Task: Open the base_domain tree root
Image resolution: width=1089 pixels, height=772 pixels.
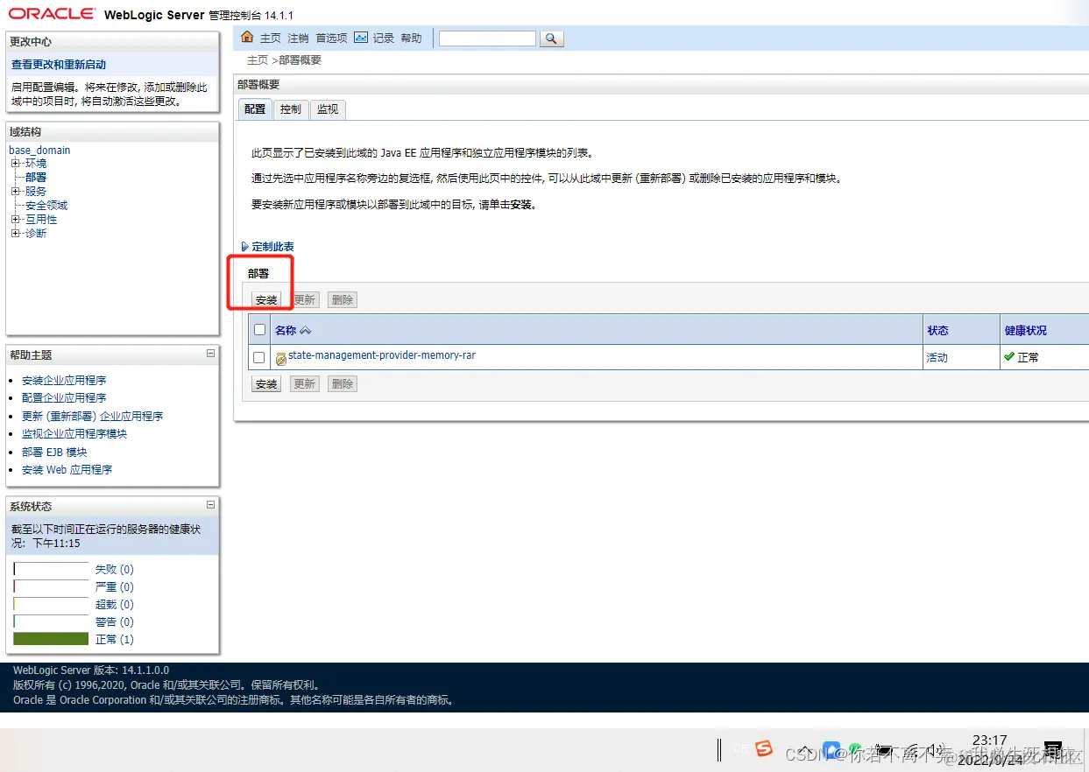Action: pos(39,150)
